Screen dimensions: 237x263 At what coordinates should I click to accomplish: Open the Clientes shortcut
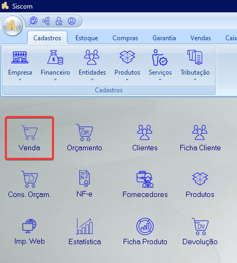144,138
